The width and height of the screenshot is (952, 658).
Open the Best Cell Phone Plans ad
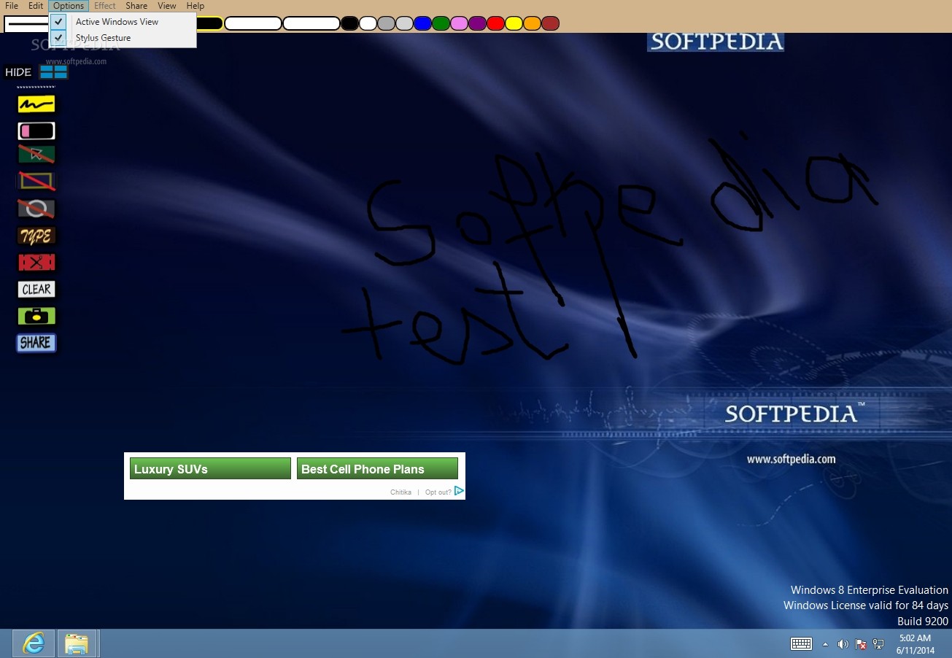coord(377,469)
